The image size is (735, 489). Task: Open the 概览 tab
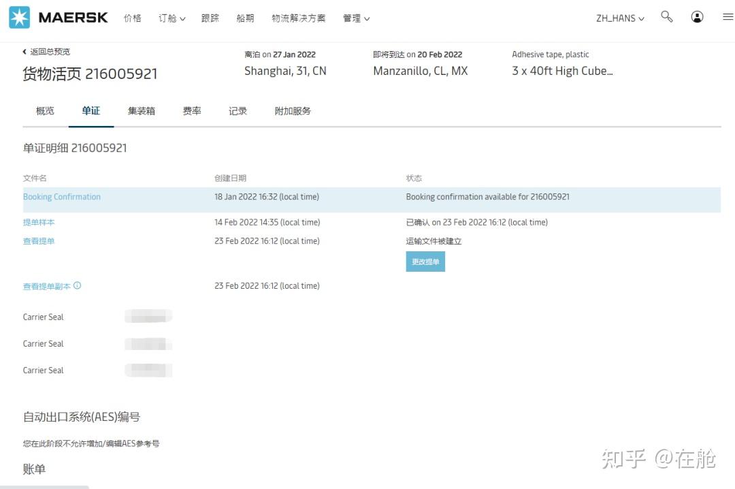click(44, 110)
